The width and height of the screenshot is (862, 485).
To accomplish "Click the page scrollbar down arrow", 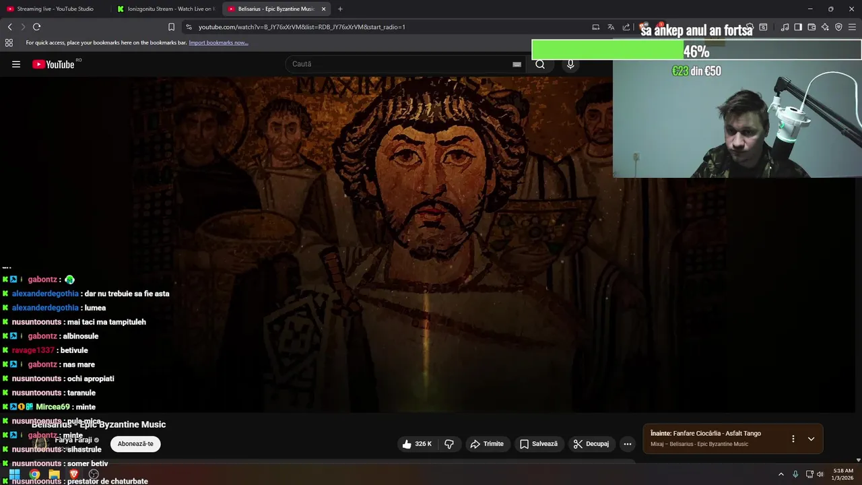I will (x=858, y=460).
